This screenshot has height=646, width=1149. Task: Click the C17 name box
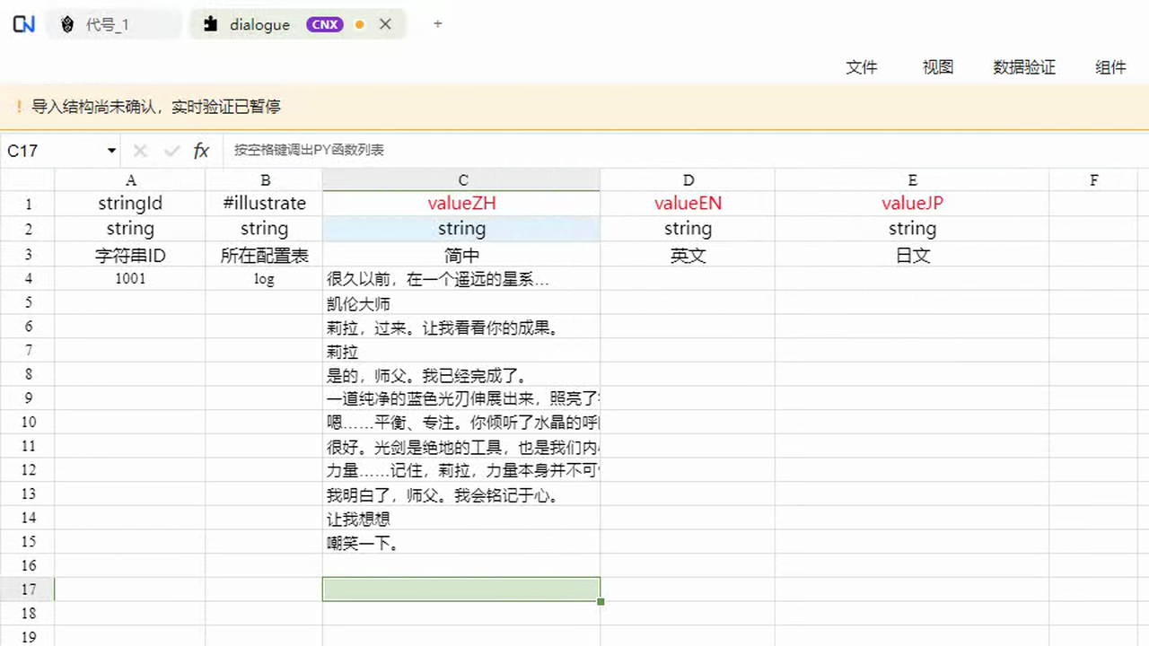[x=54, y=151]
